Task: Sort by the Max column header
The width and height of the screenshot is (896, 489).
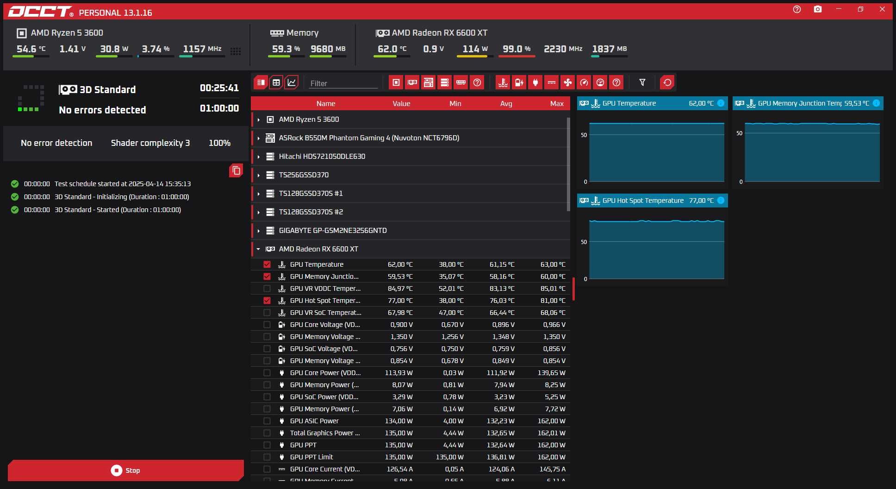Action: [557, 104]
